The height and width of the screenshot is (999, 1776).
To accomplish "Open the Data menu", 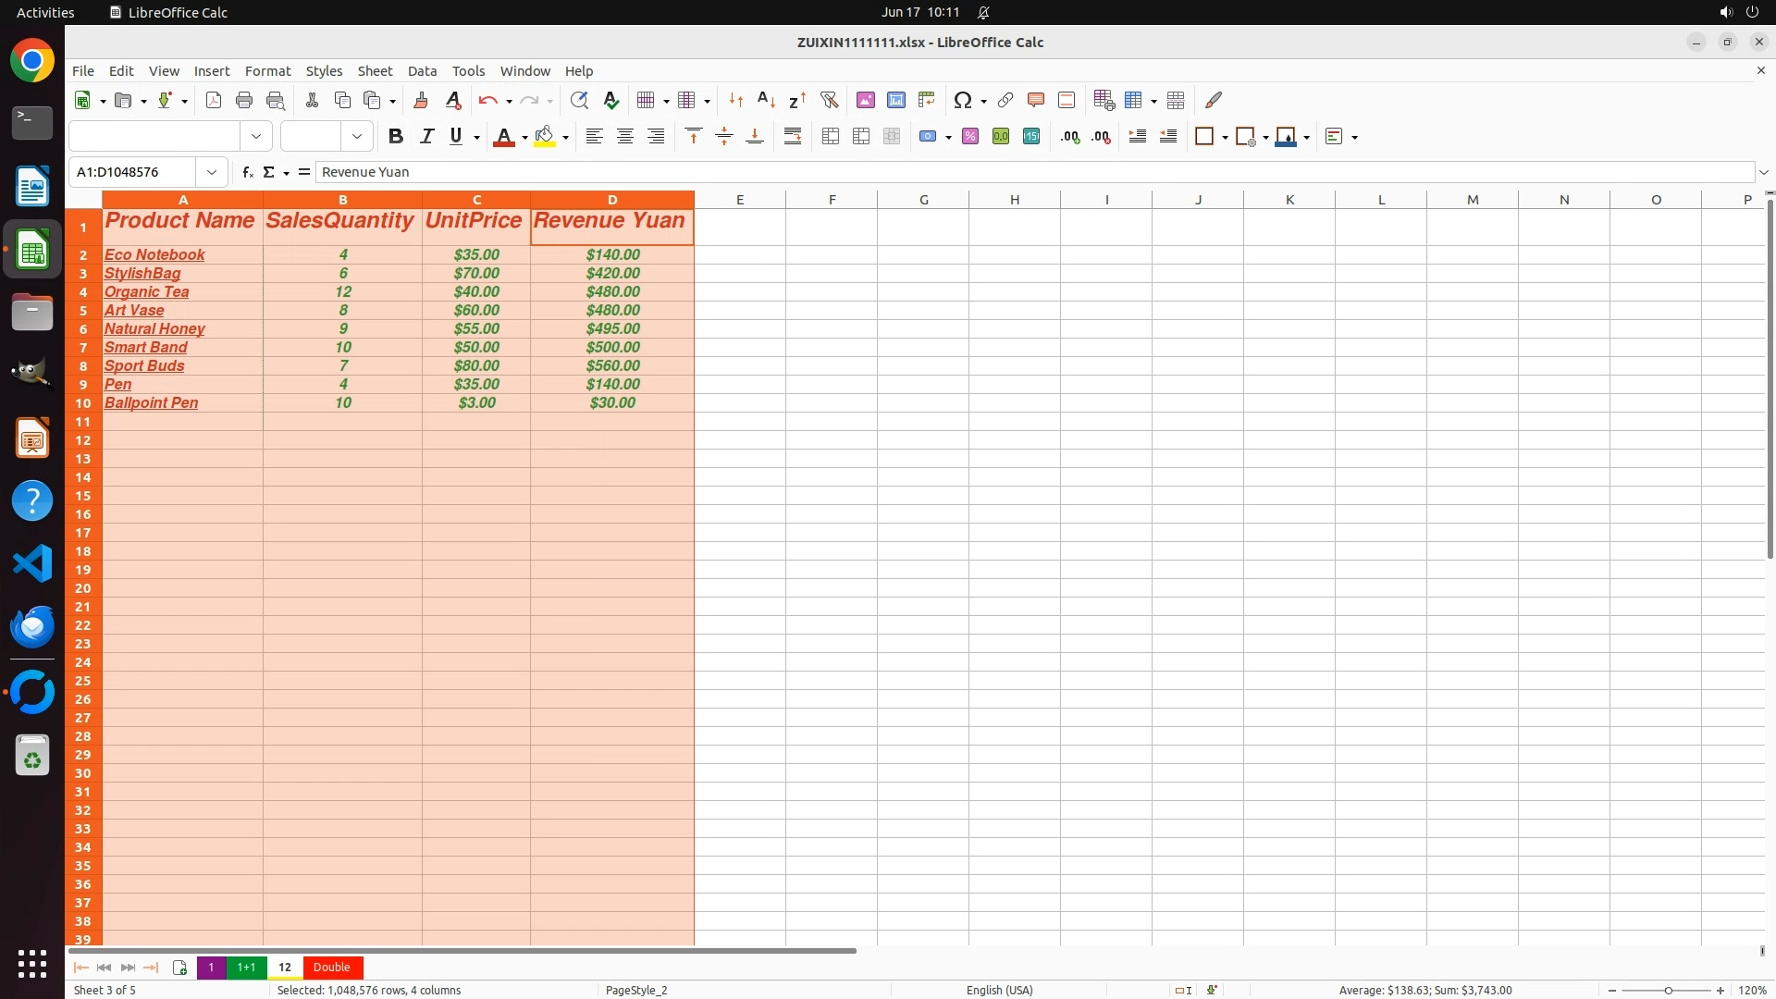I will [422, 71].
